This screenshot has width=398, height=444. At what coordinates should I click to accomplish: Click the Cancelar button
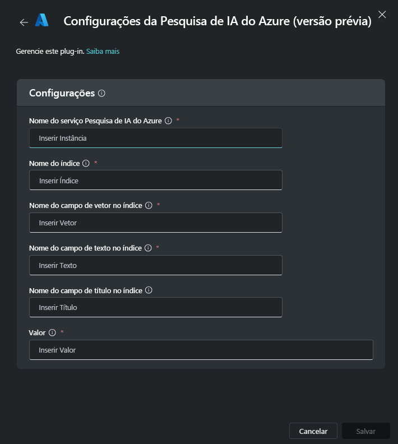click(x=313, y=431)
